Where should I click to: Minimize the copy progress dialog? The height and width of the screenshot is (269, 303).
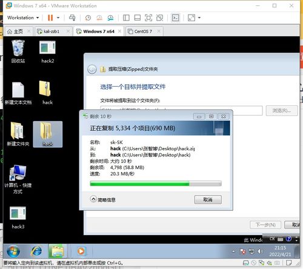click(x=199, y=116)
